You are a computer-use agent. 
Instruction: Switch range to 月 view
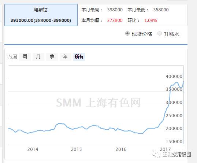point(38,56)
